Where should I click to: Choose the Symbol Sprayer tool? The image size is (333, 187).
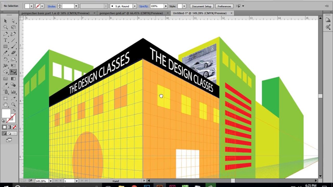pos(5,92)
